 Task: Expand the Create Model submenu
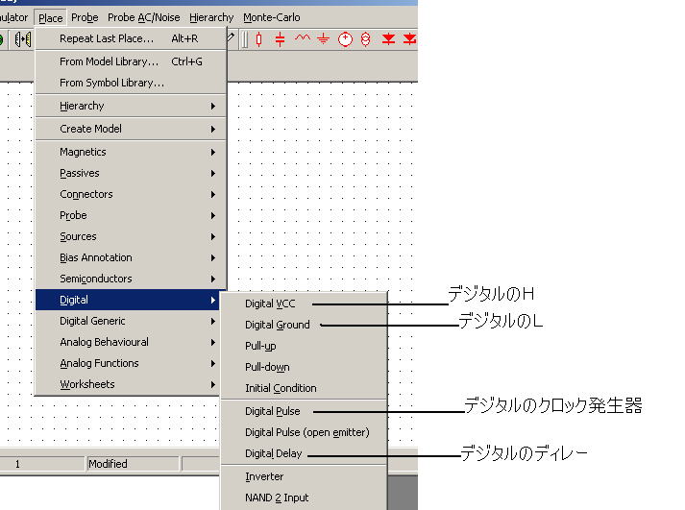click(x=131, y=129)
